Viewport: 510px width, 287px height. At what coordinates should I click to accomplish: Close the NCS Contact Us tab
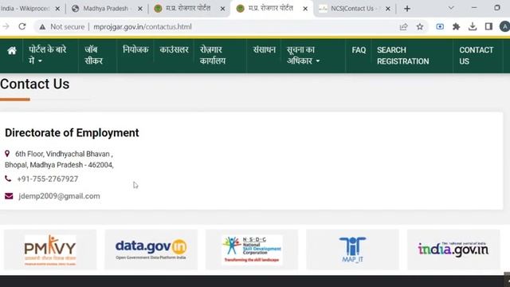[x=388, y=9]
